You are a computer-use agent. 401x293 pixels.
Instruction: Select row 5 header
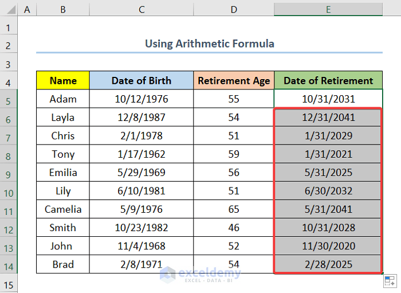(x=9, y=99)
